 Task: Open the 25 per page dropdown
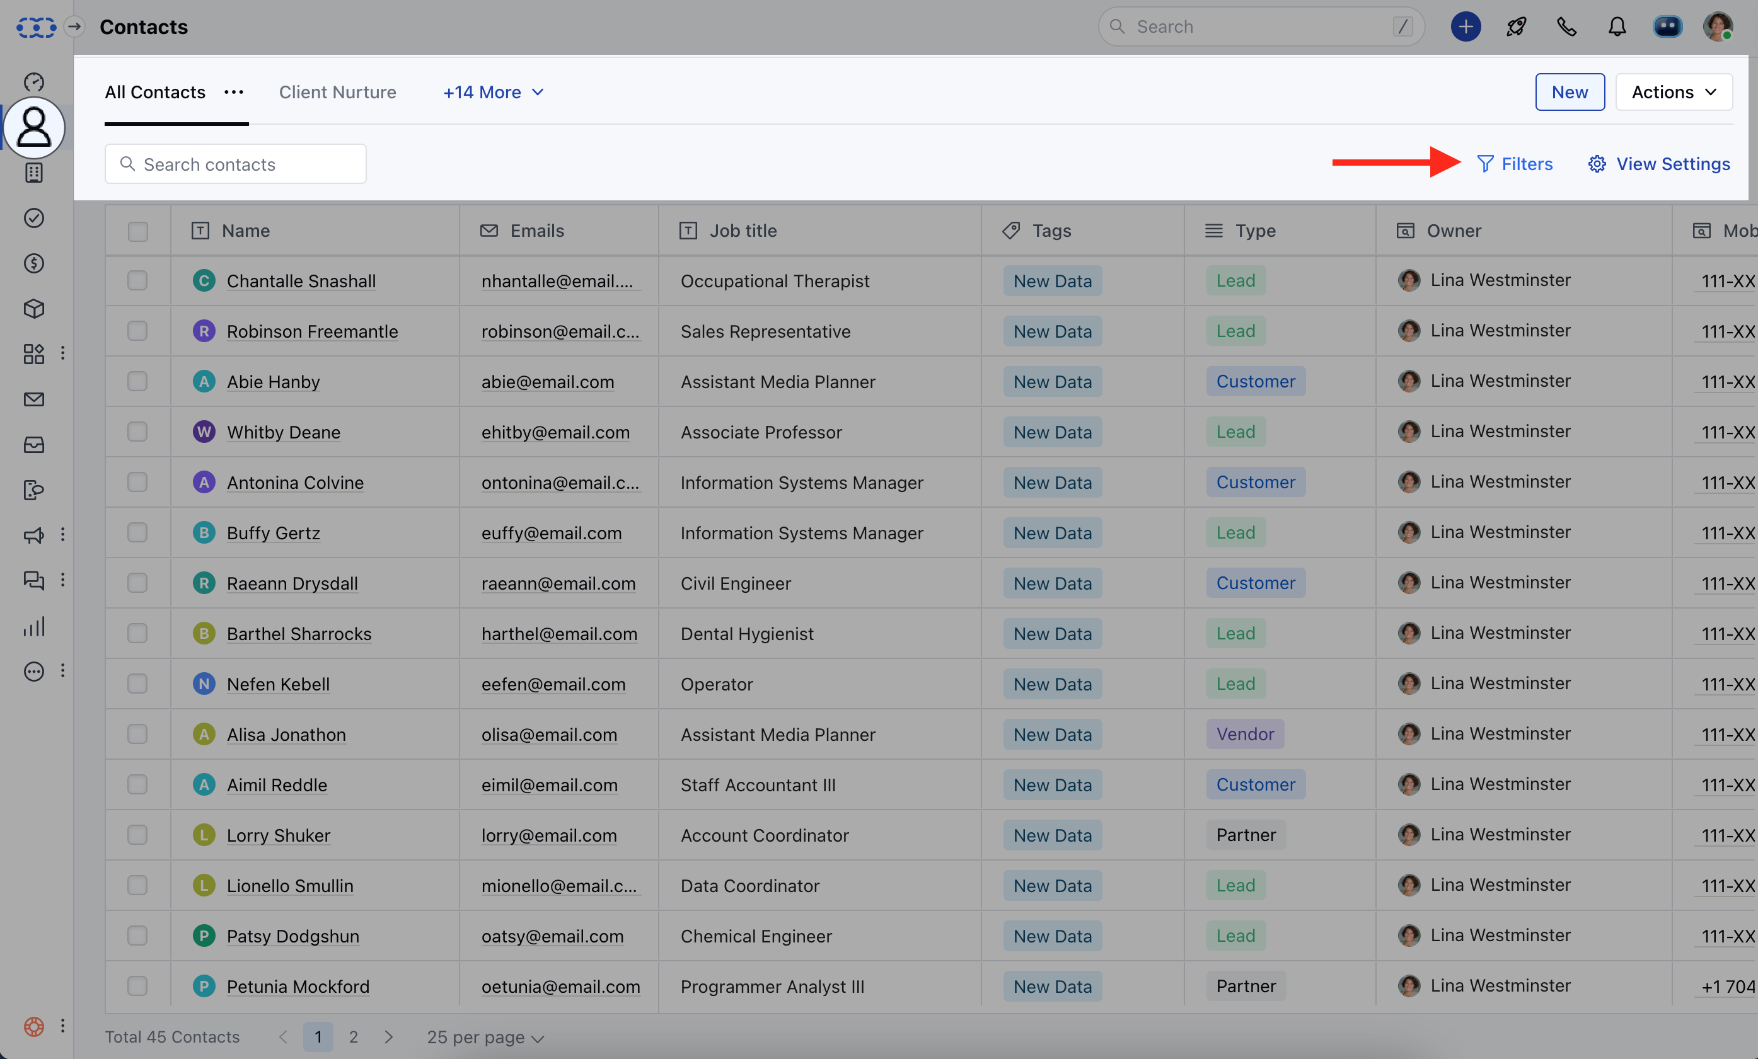pyautogui.click(x=485, y=1037)
